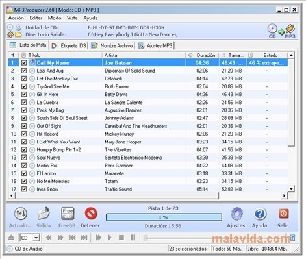The image size is (306, 259).
Task: Click the Tama... size column header
Action: click(x=233, y=55)
